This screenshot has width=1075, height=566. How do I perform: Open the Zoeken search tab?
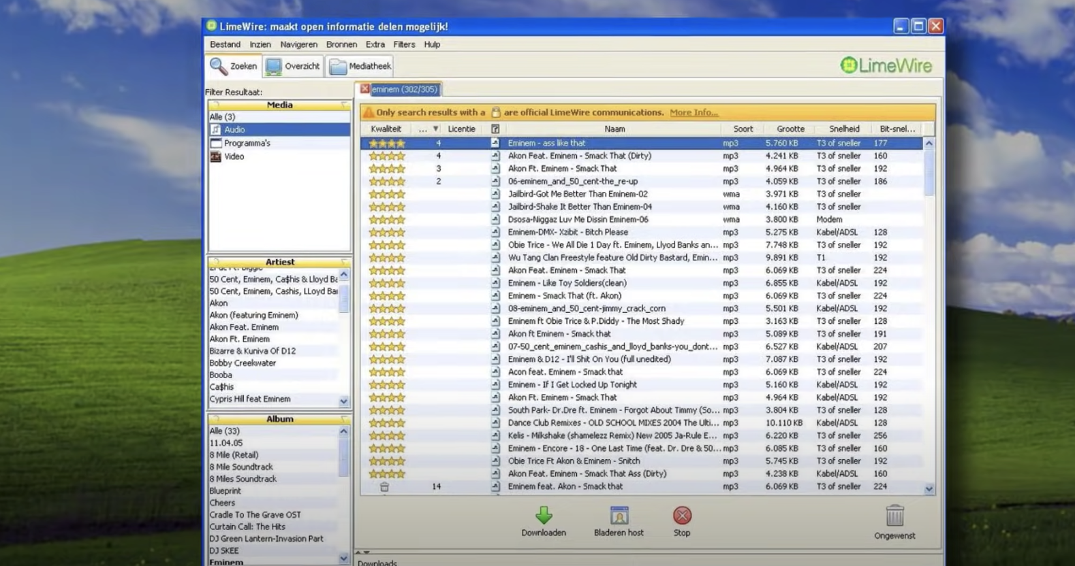point(234,66)
